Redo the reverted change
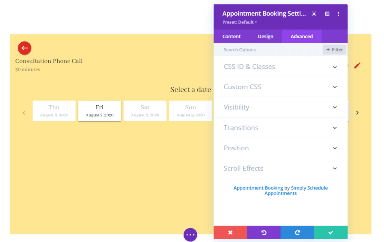Viewport: 384px width, 242px height. tap(297, 232)
